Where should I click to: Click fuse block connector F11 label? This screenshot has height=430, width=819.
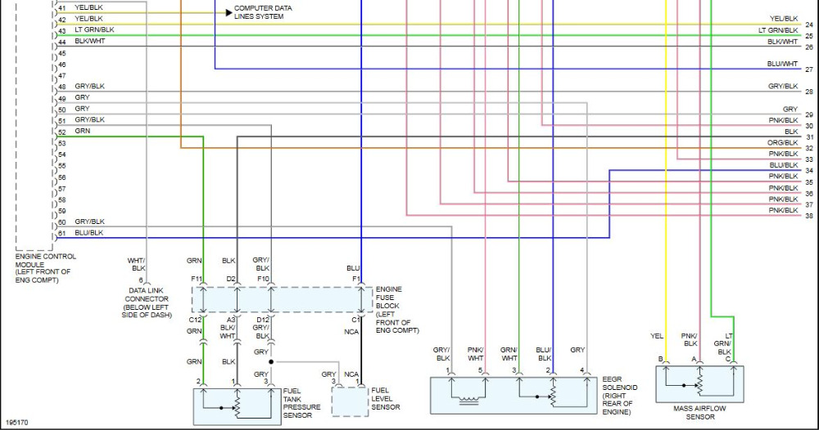pos(197,279)
